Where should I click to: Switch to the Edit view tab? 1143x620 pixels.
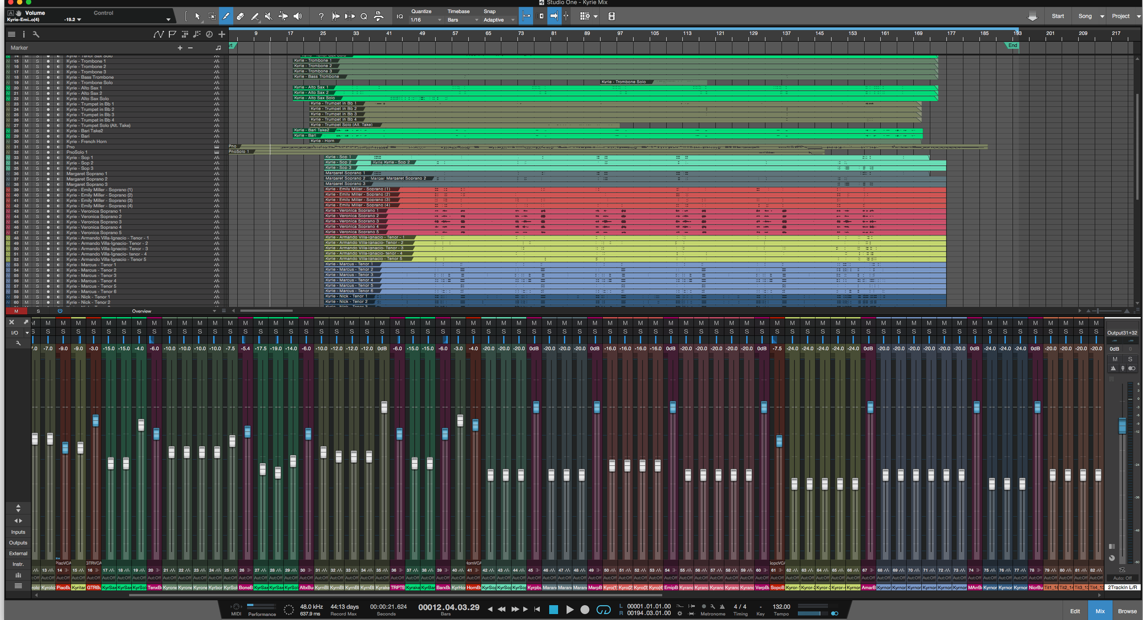click(x=1075, y=610)
